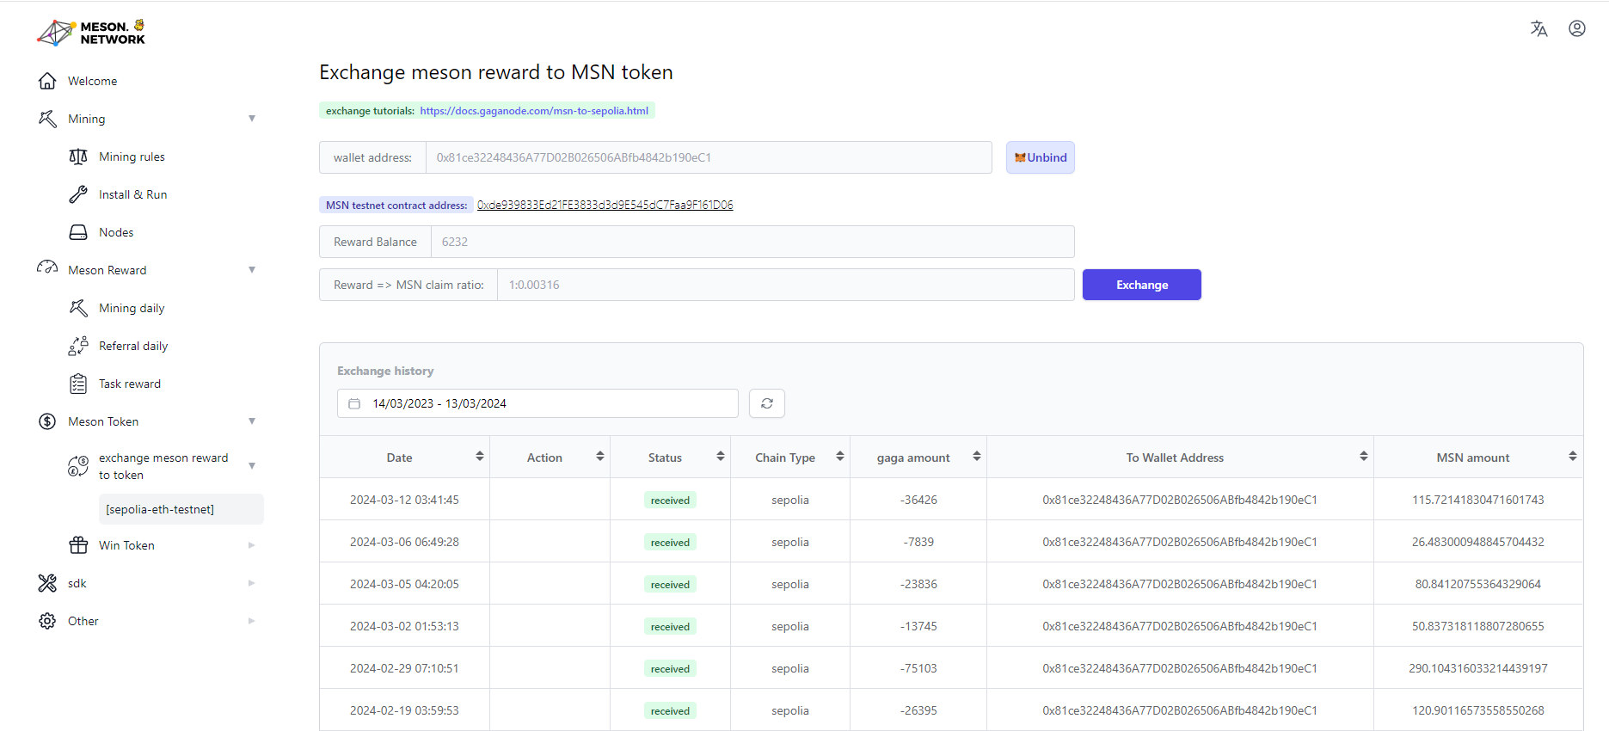Click gaga amount -7839 cell

[x=918, y=542]
